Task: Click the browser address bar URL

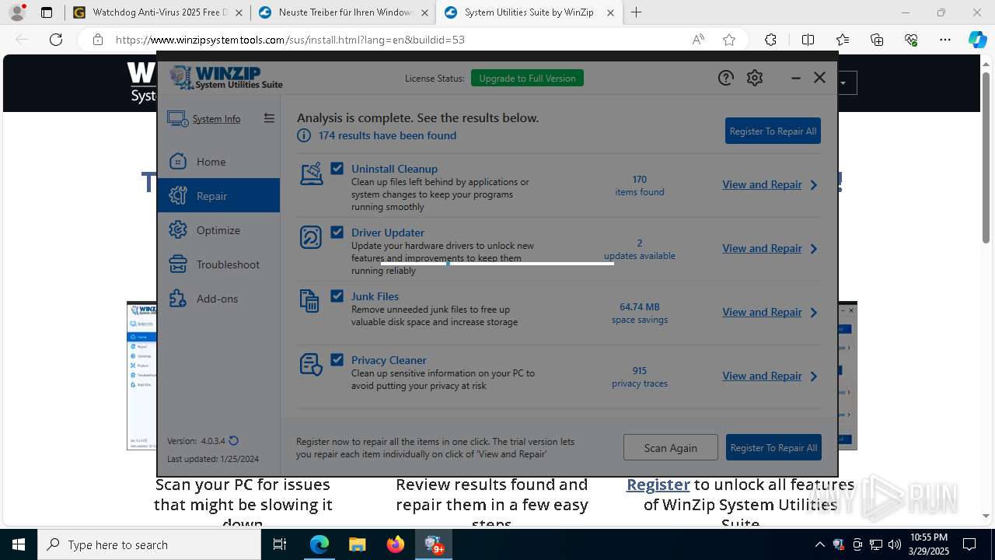Action: pyautogui.click(x=291, y=40)
